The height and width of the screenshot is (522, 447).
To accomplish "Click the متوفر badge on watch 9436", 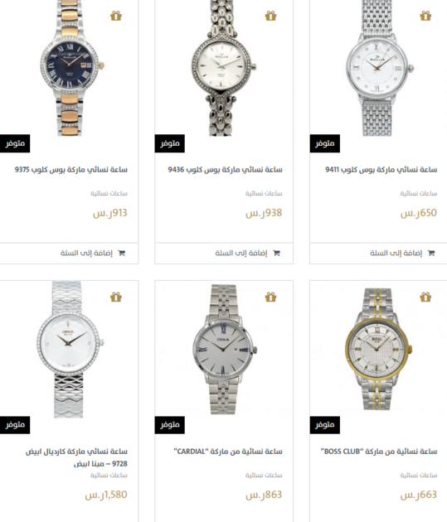I will pos(169,143).
